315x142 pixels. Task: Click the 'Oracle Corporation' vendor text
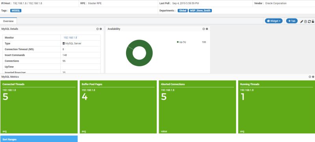[276, 4]
